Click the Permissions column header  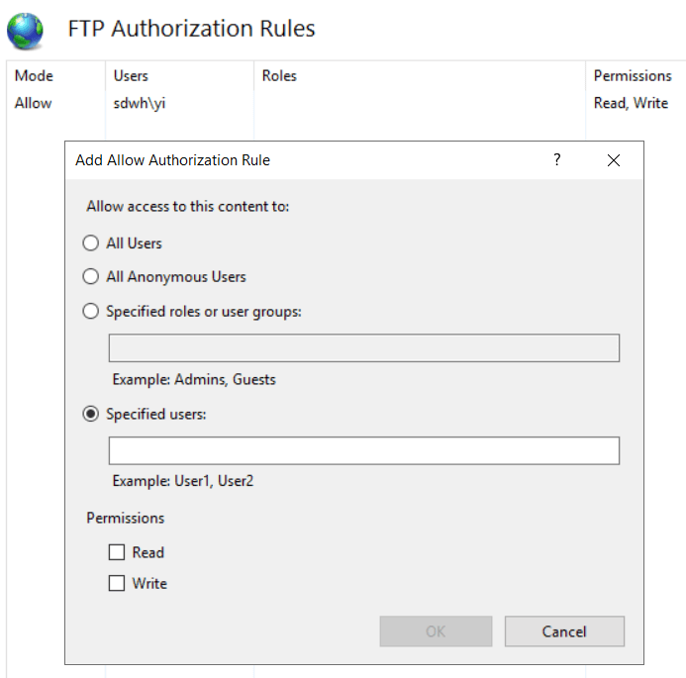coord(633,76)
